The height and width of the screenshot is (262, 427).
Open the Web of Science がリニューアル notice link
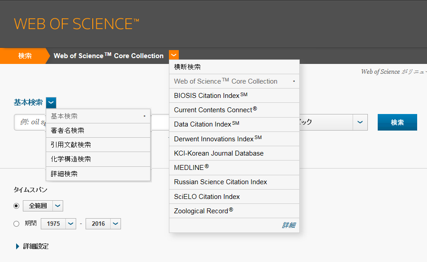coord(394,72)
